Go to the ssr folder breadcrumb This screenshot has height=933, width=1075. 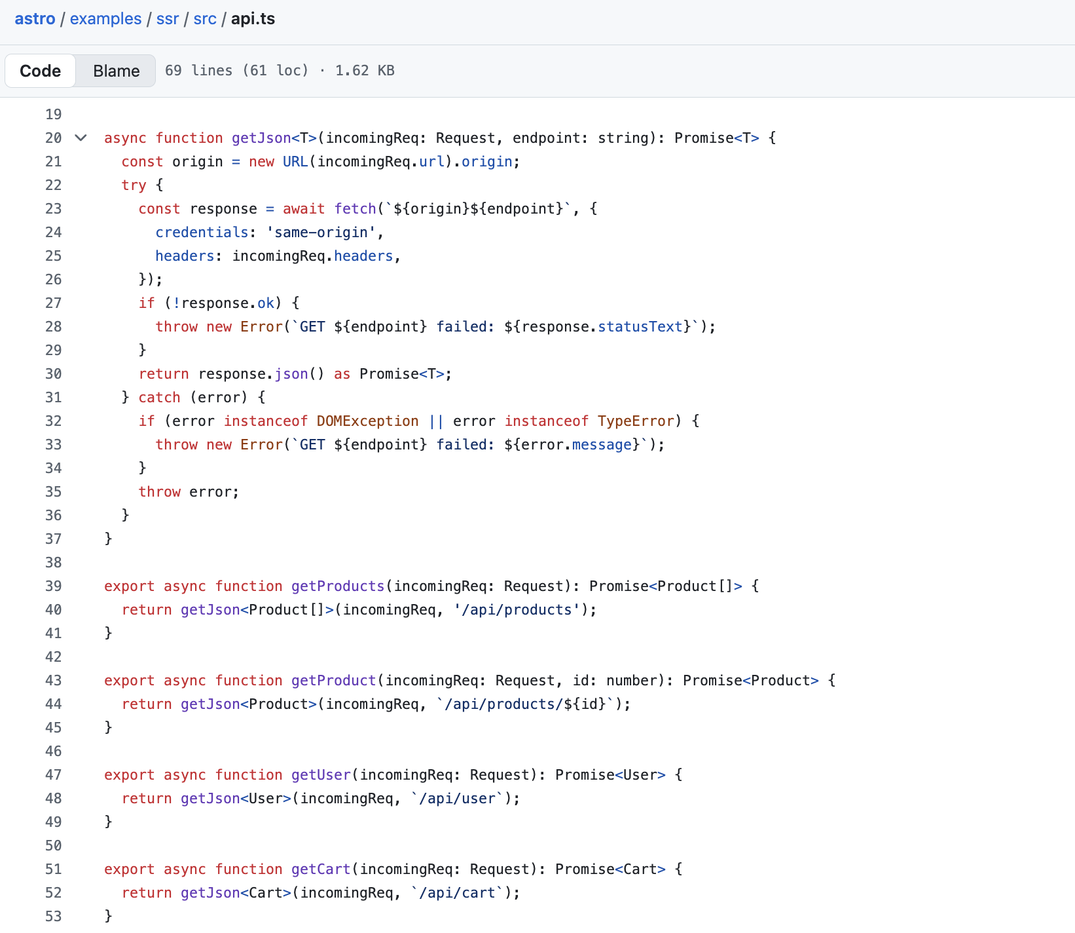[167, 19]
